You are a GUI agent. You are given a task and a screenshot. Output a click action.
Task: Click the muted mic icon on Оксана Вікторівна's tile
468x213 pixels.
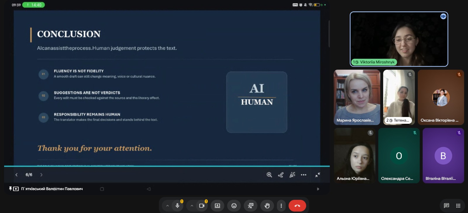click(x=459, y=74)
